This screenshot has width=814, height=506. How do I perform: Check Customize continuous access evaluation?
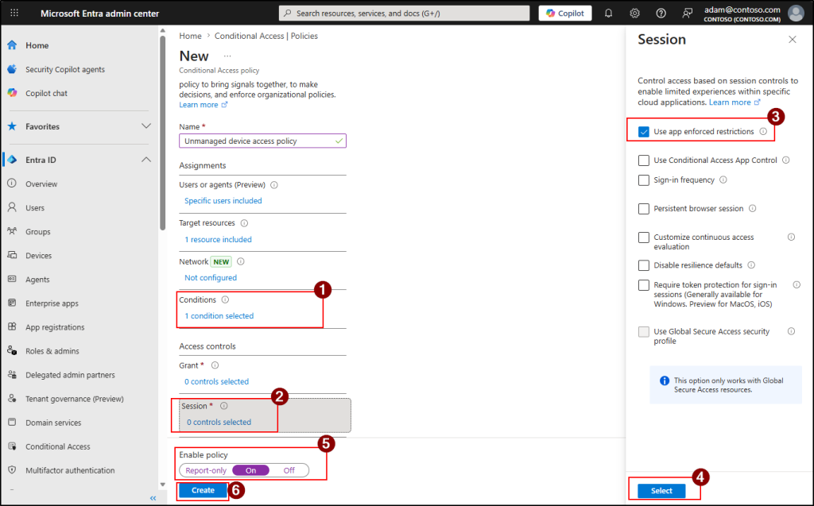[x=644, y=238]
